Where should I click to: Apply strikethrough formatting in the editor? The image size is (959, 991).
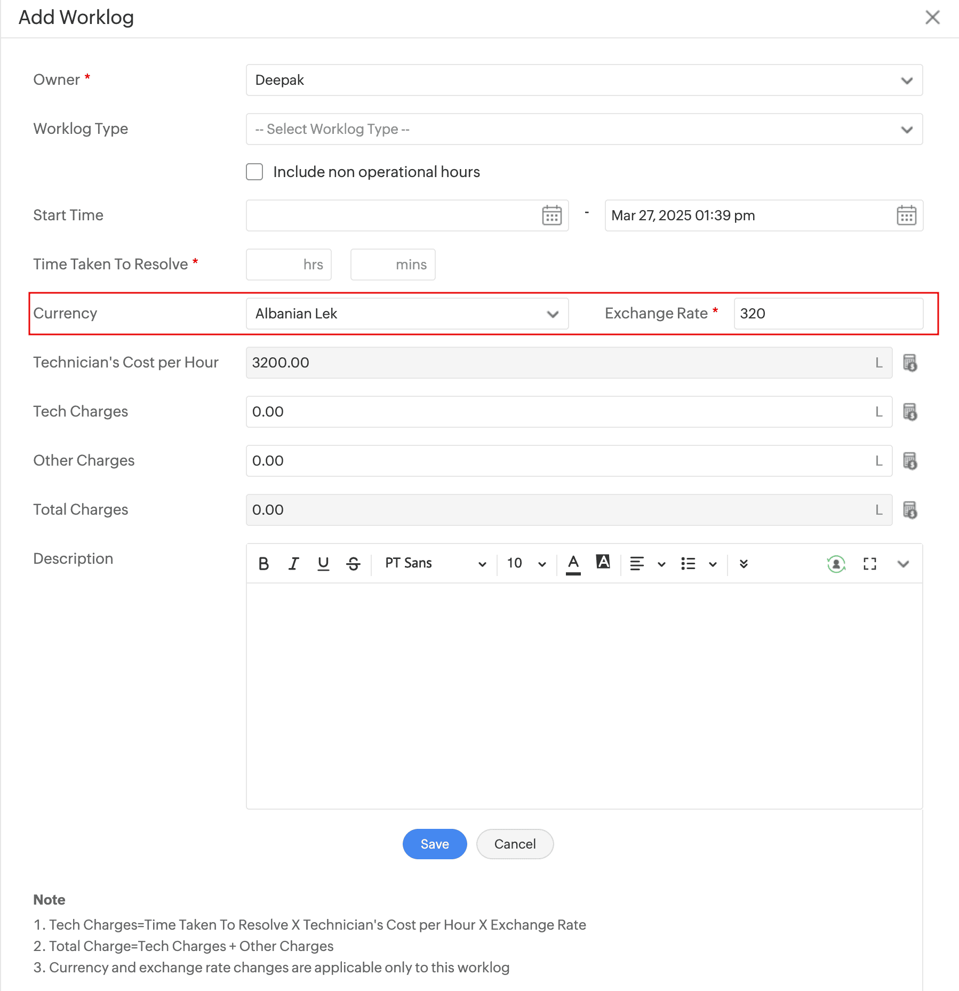(353, 563)
